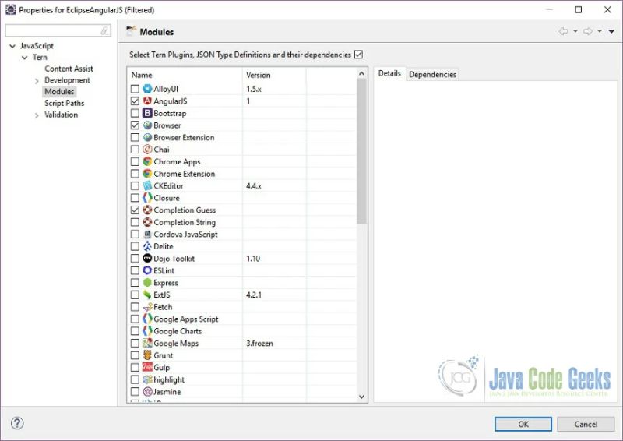Click the AlloyUI module icon

click(x=147, y=89)
